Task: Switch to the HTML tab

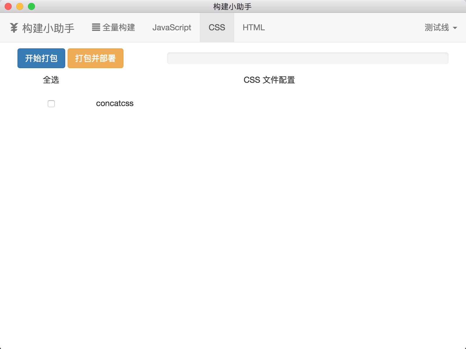Action: coord(254,27)
